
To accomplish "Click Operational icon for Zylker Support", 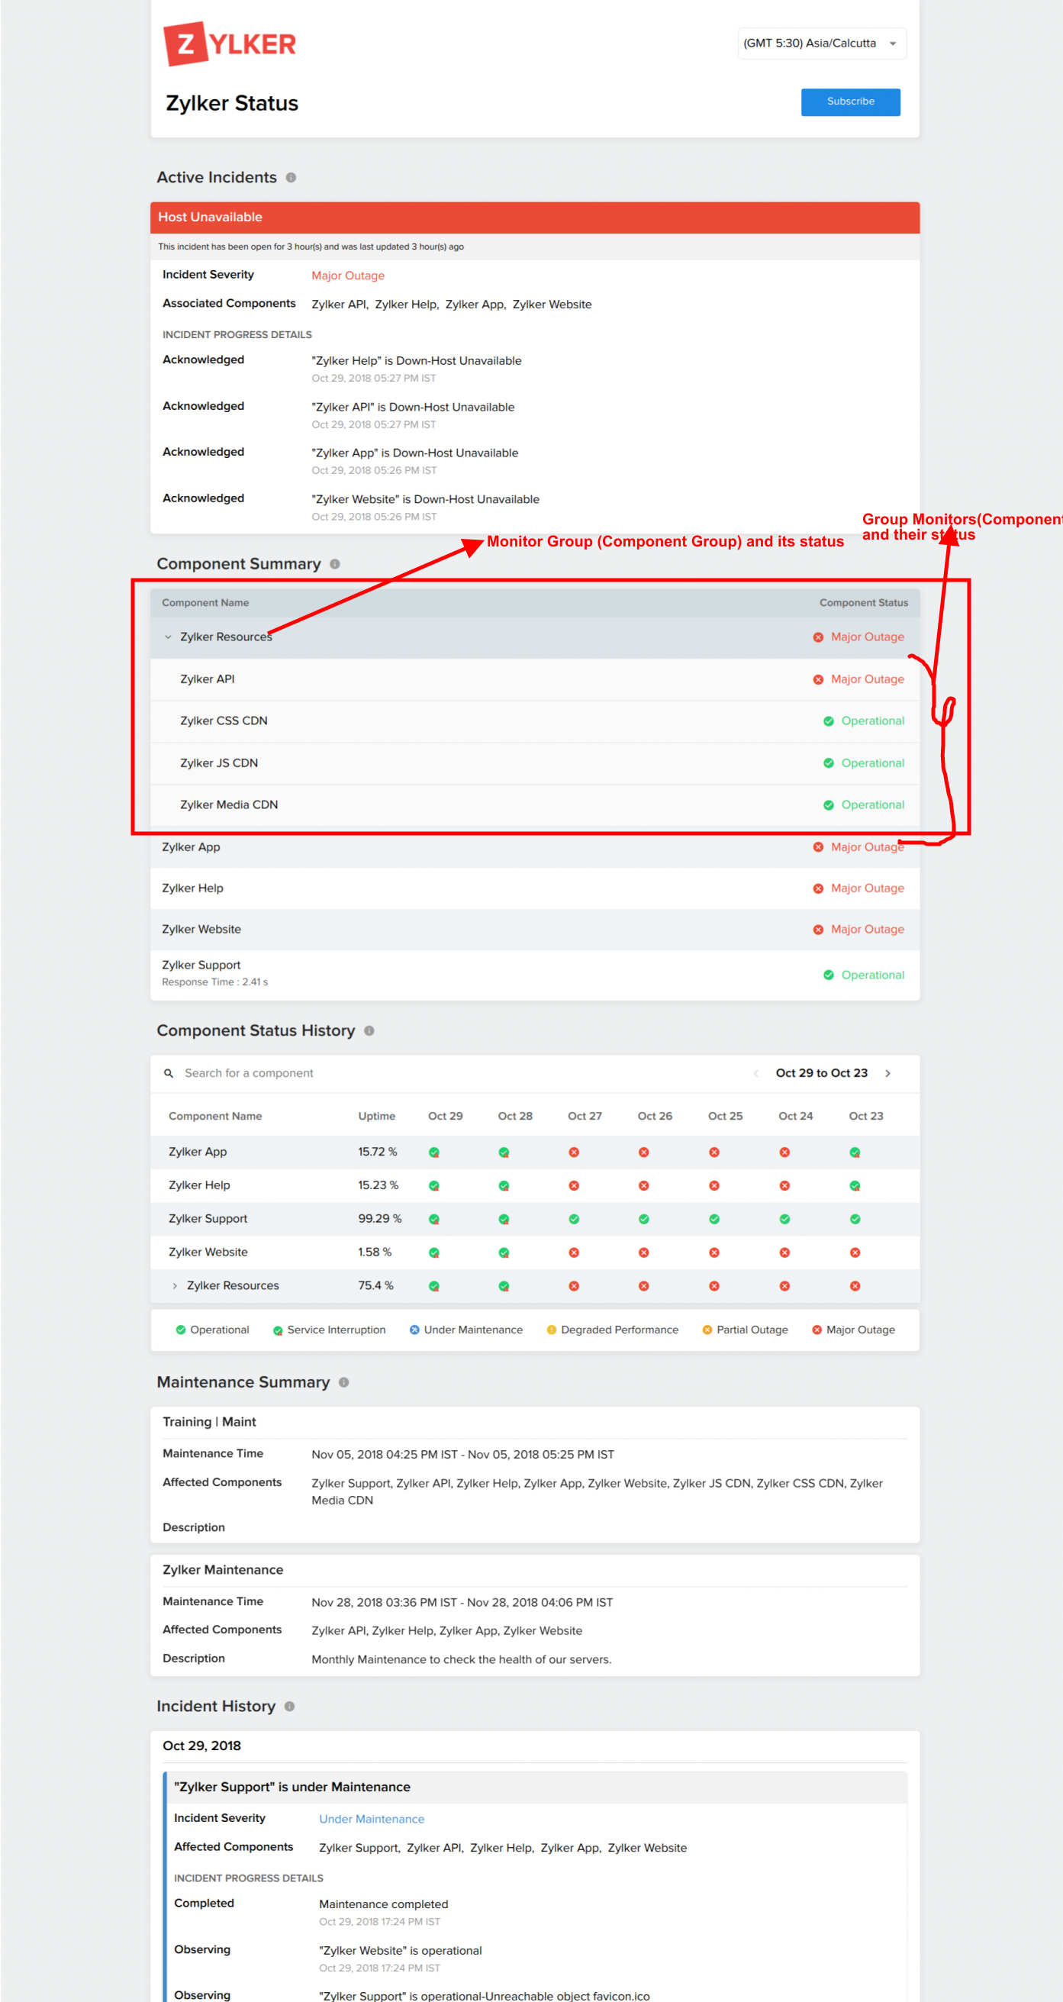I will (x=828, y=975).
